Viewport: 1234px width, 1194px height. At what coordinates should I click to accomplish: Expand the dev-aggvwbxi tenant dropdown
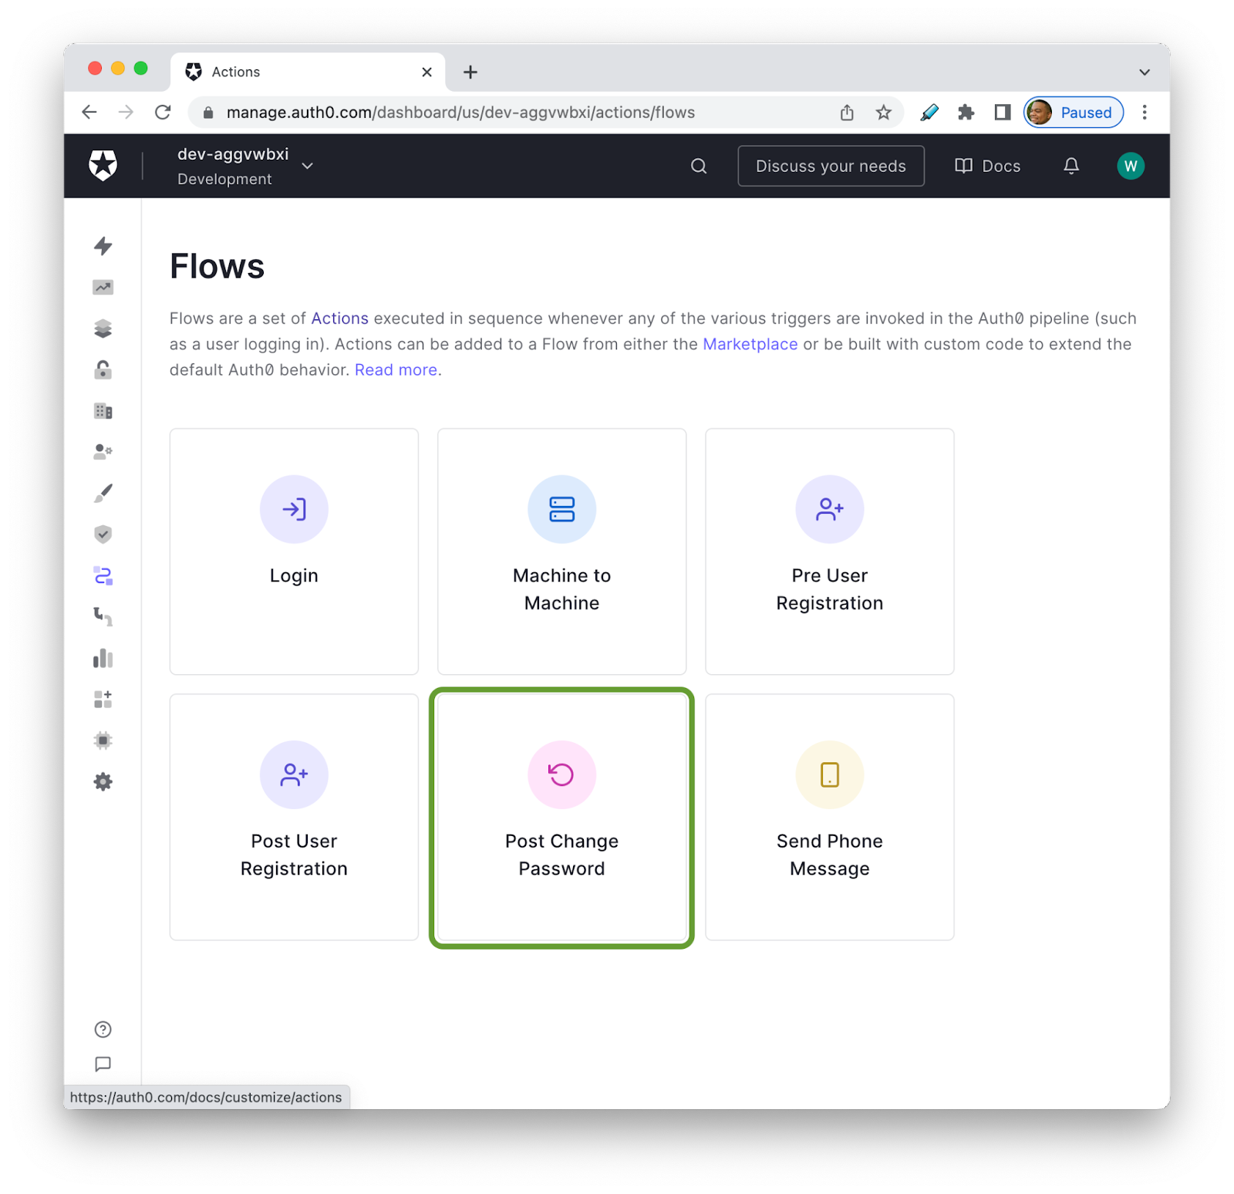point(307,166)
